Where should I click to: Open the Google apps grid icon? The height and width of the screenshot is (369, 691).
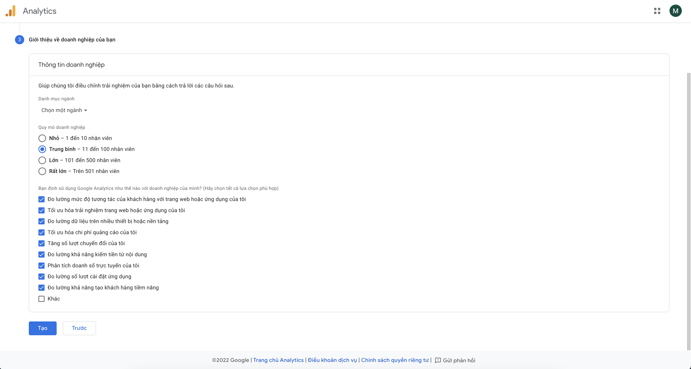pyautogui.click(x=657, y=11)
